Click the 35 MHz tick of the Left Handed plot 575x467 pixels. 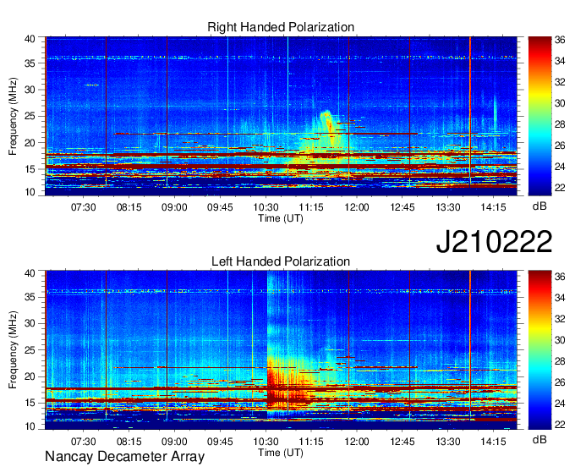pos(30,297)
